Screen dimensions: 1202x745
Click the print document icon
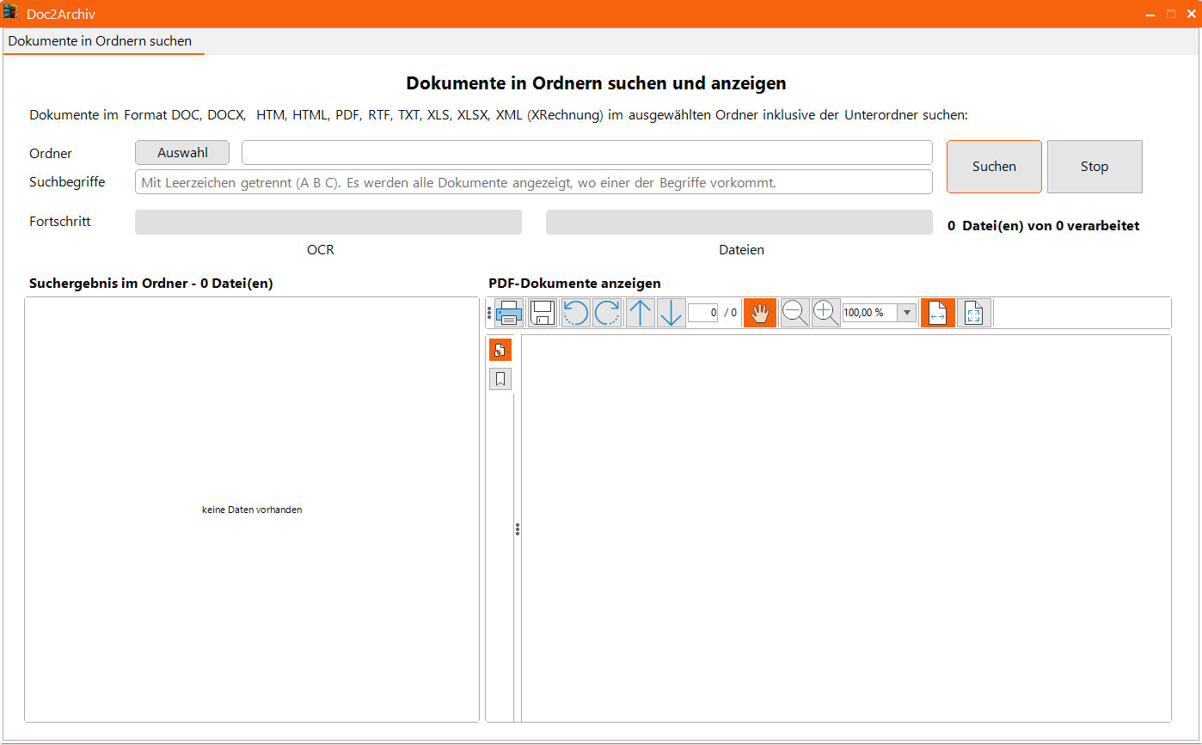(509, 313)
